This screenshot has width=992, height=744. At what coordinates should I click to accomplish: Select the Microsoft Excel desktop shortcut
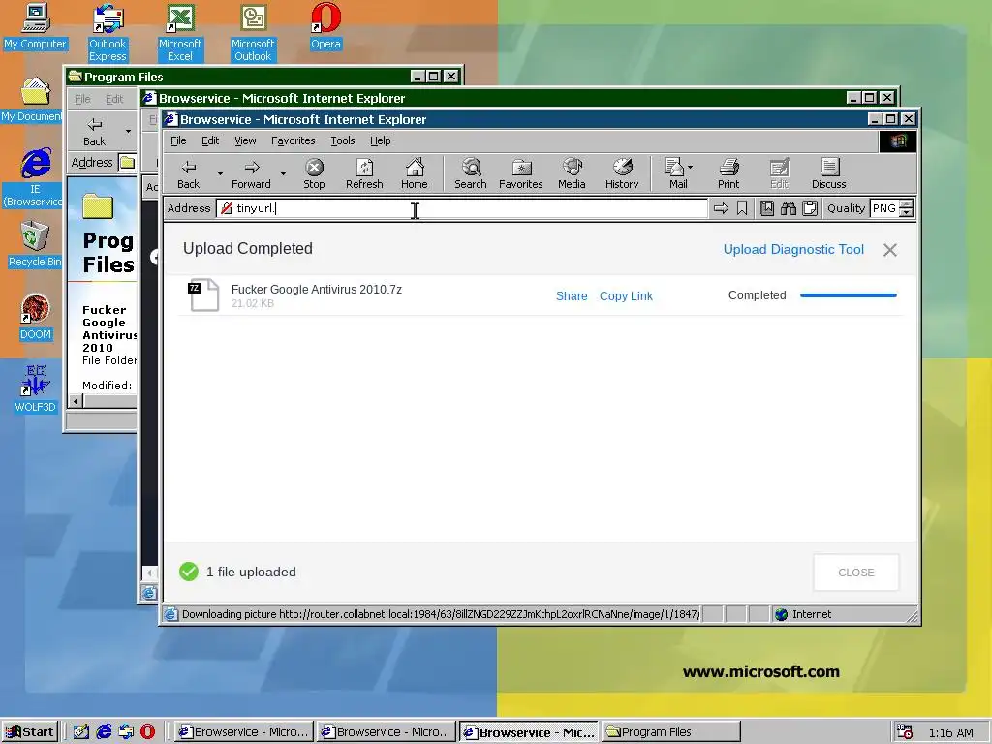point(179,32)
